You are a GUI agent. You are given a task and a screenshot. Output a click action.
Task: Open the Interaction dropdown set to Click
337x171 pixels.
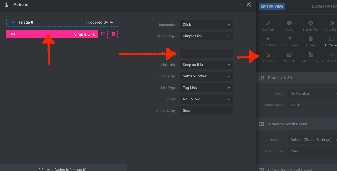coord(206,25)
